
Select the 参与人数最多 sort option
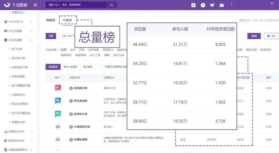click(71, 67)
